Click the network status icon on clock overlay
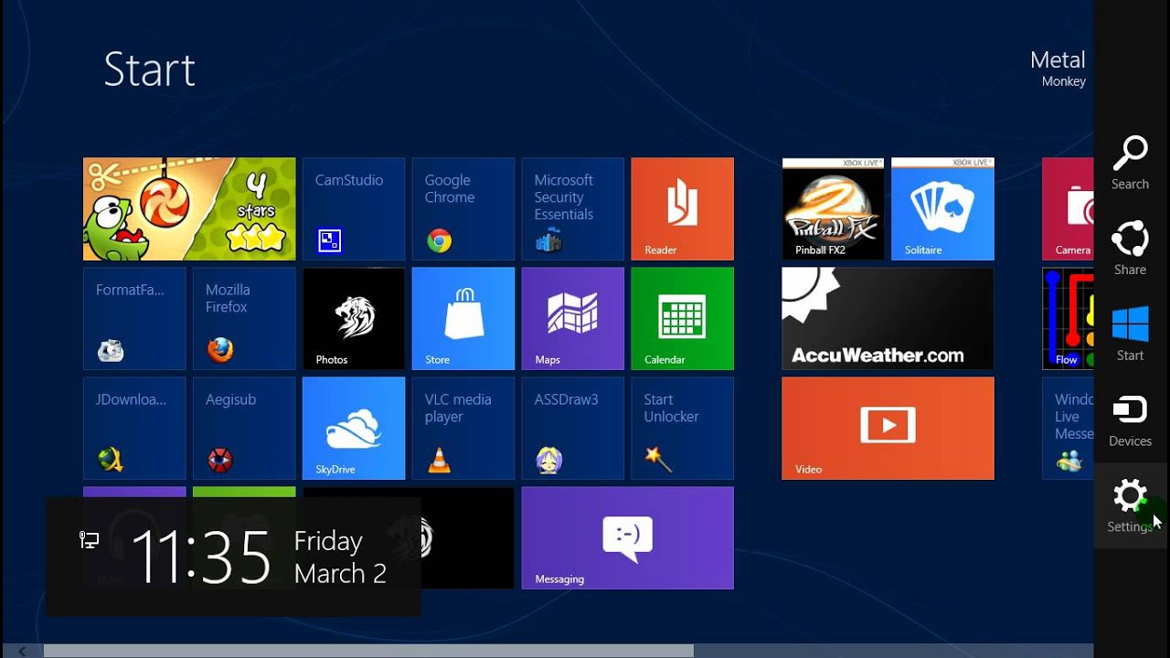 click(89, 540)
